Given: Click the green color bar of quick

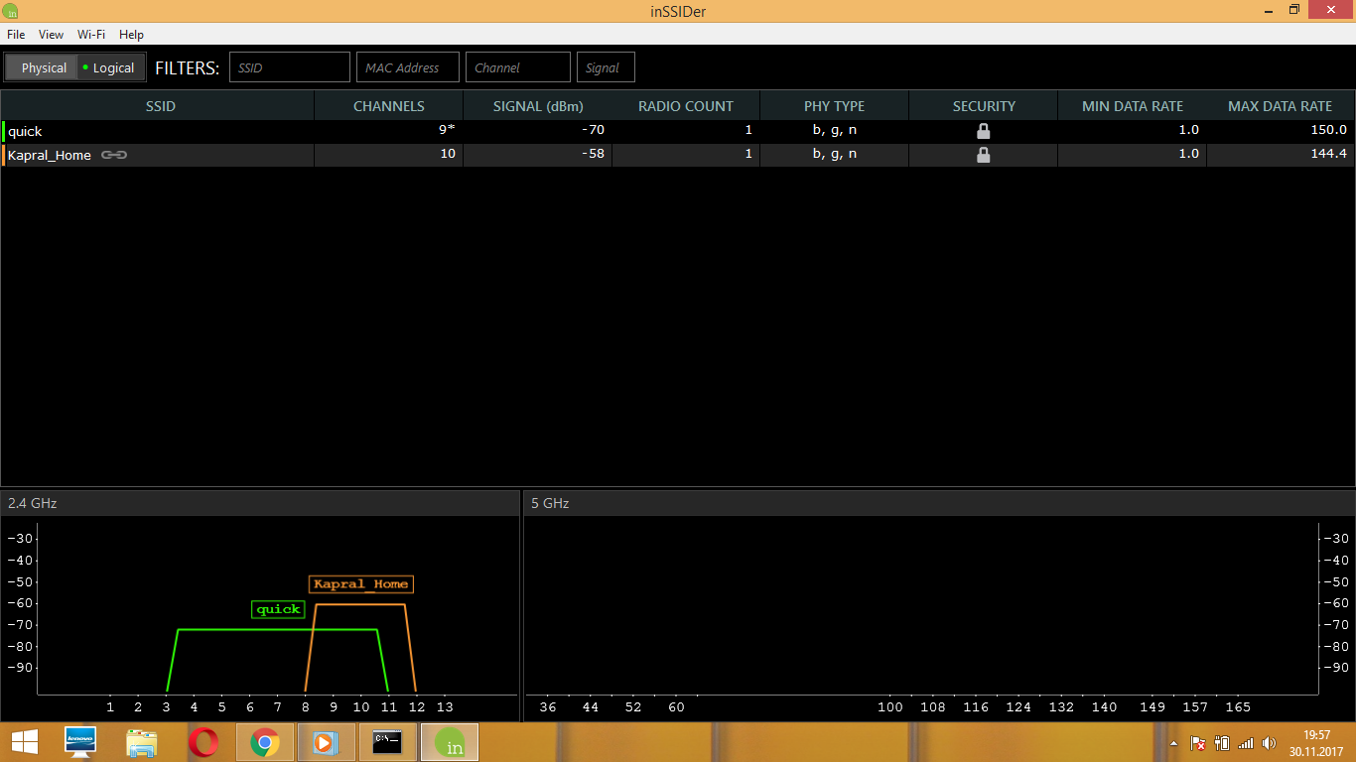Looking at the screenshot, I should [x=3, y=131].
